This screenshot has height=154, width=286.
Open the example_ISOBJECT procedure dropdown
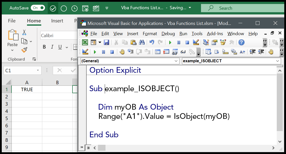tap(277, 61)
